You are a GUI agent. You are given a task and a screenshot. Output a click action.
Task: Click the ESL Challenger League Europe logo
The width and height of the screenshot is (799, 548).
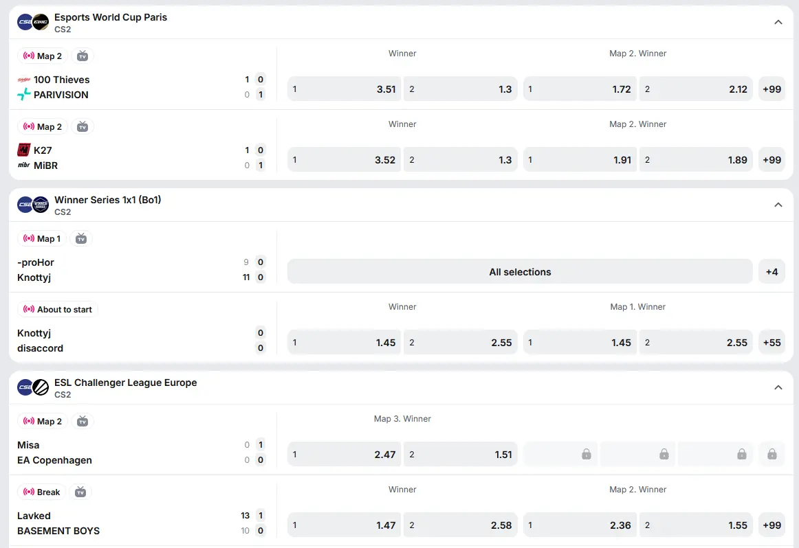coord(41,387)
